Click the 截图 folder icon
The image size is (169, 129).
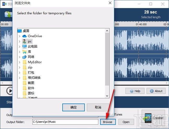(25, 83)
